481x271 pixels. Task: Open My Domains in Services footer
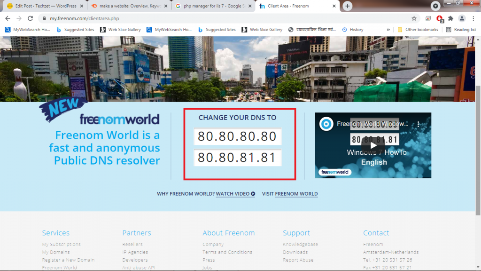(55, 252)
